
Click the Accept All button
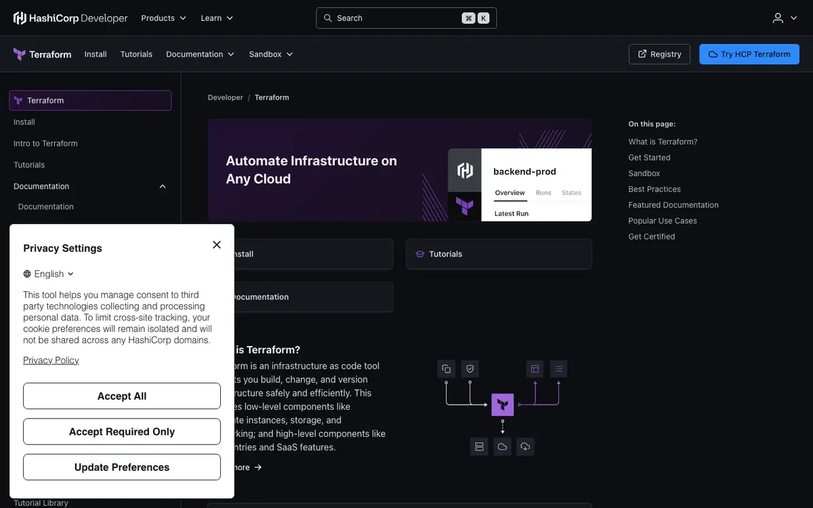pos(122,396)
